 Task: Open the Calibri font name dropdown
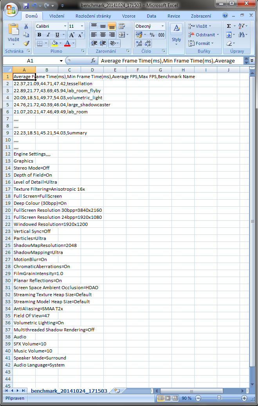tap(64, 26)
